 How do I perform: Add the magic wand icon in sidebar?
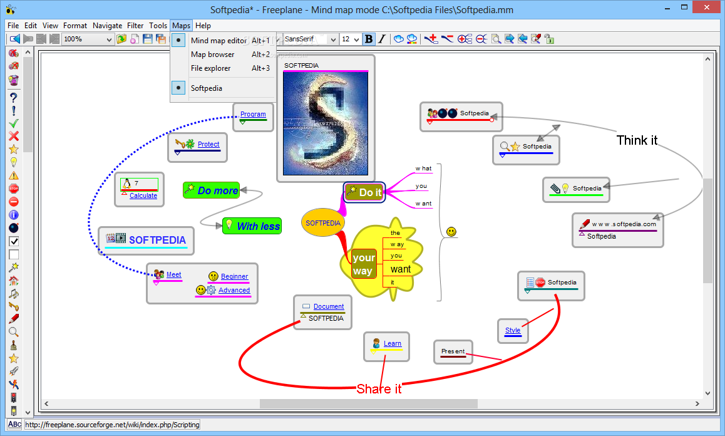click(x=13, y=267)
